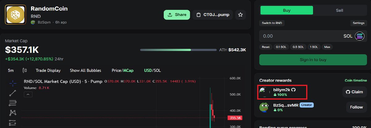371x128 pixels.
Task: Click the Creator rewards heading
Action: [275, 80]
